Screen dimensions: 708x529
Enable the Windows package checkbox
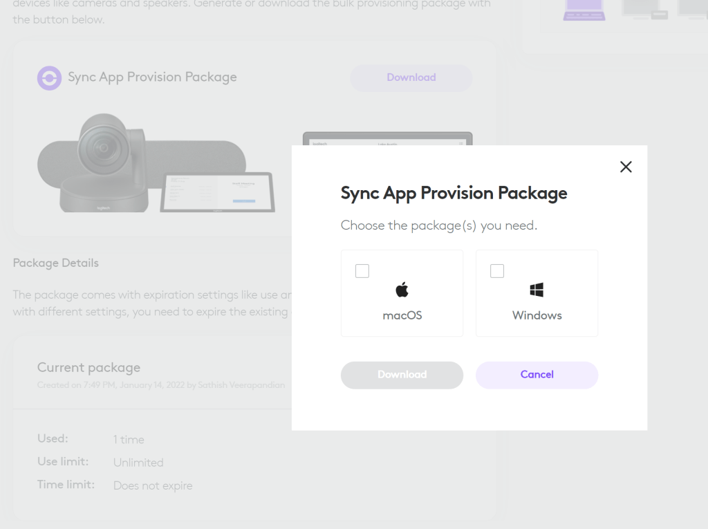point(497,271)
